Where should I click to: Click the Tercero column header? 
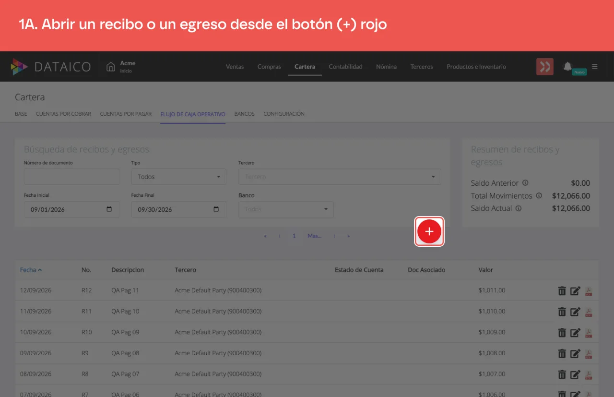pos(185,270)
